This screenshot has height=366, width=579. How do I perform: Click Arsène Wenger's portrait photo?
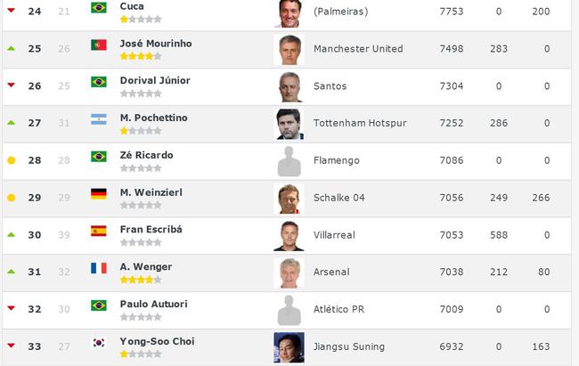289,272
